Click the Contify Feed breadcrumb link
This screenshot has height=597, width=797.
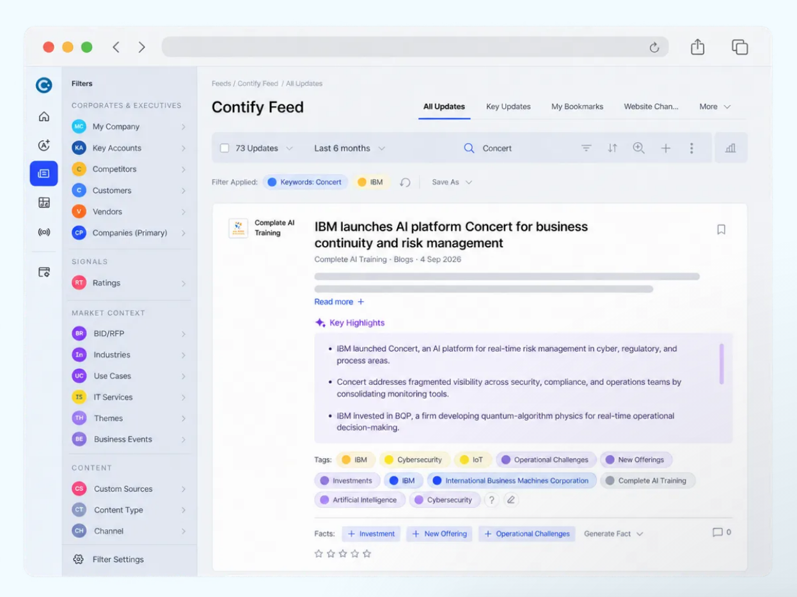click(258, 84)
